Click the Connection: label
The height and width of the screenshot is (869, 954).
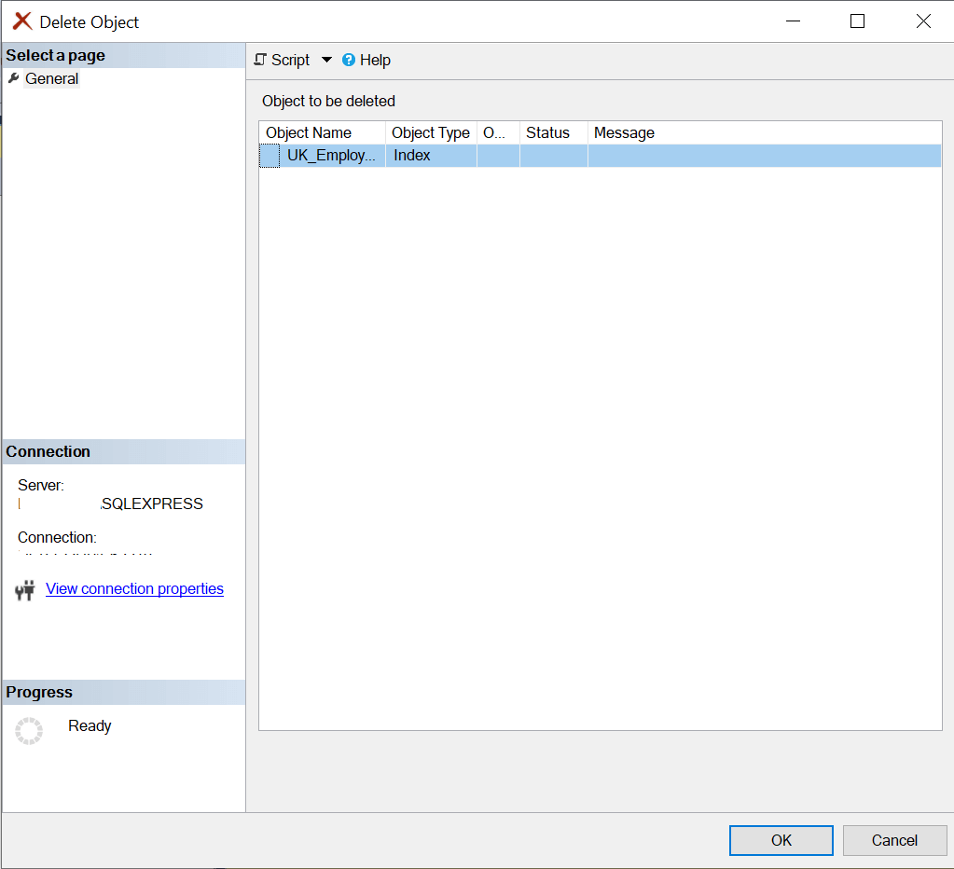point(57,538)
